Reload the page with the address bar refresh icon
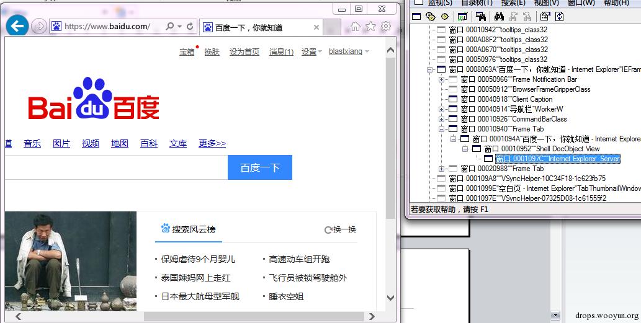This screenshot has height=323, width=641. click(x=190, y=27)
